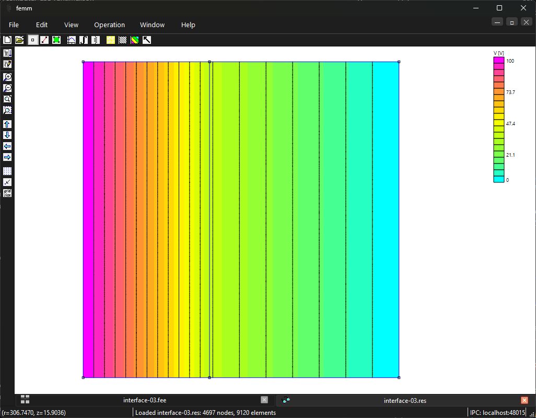536x418 pixels.
Task: Click the magenta 100 V legend swatch
Action: [x=499, y=60]
